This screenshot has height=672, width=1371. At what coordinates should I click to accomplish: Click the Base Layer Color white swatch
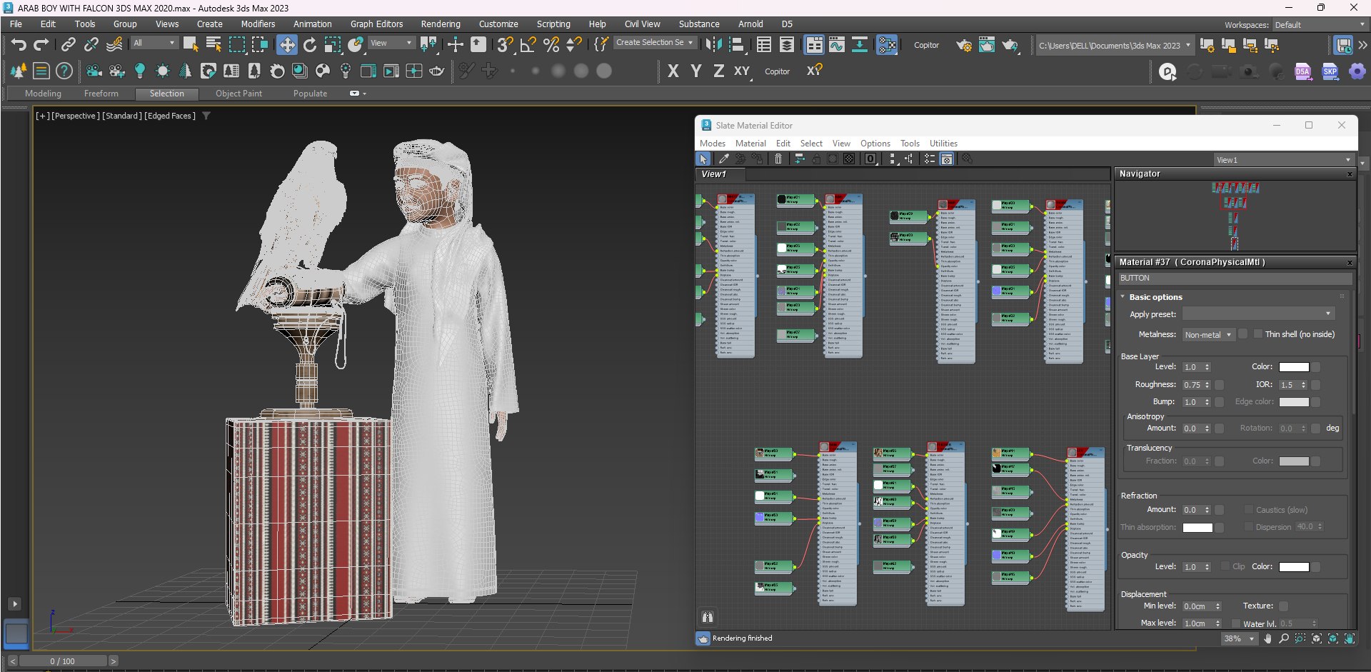[x=1293, y=367]
